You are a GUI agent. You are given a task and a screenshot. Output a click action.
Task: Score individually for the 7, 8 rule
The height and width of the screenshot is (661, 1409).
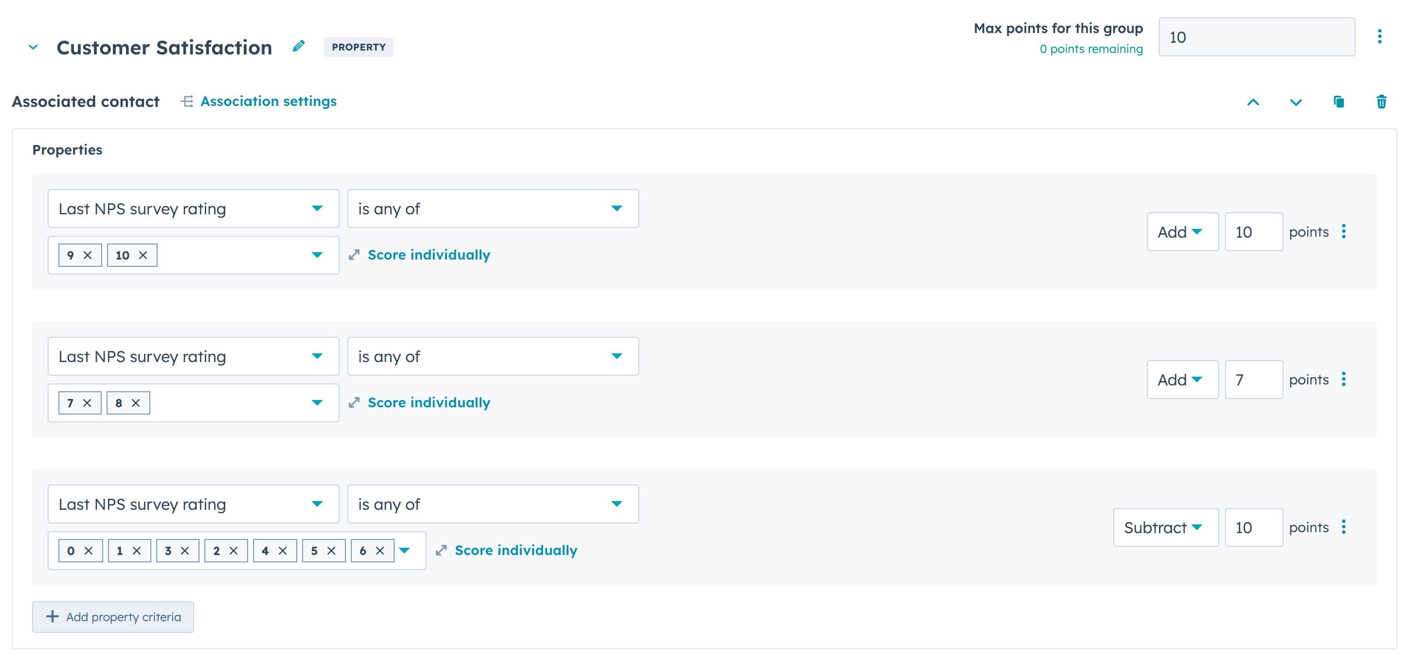[419, 402]
